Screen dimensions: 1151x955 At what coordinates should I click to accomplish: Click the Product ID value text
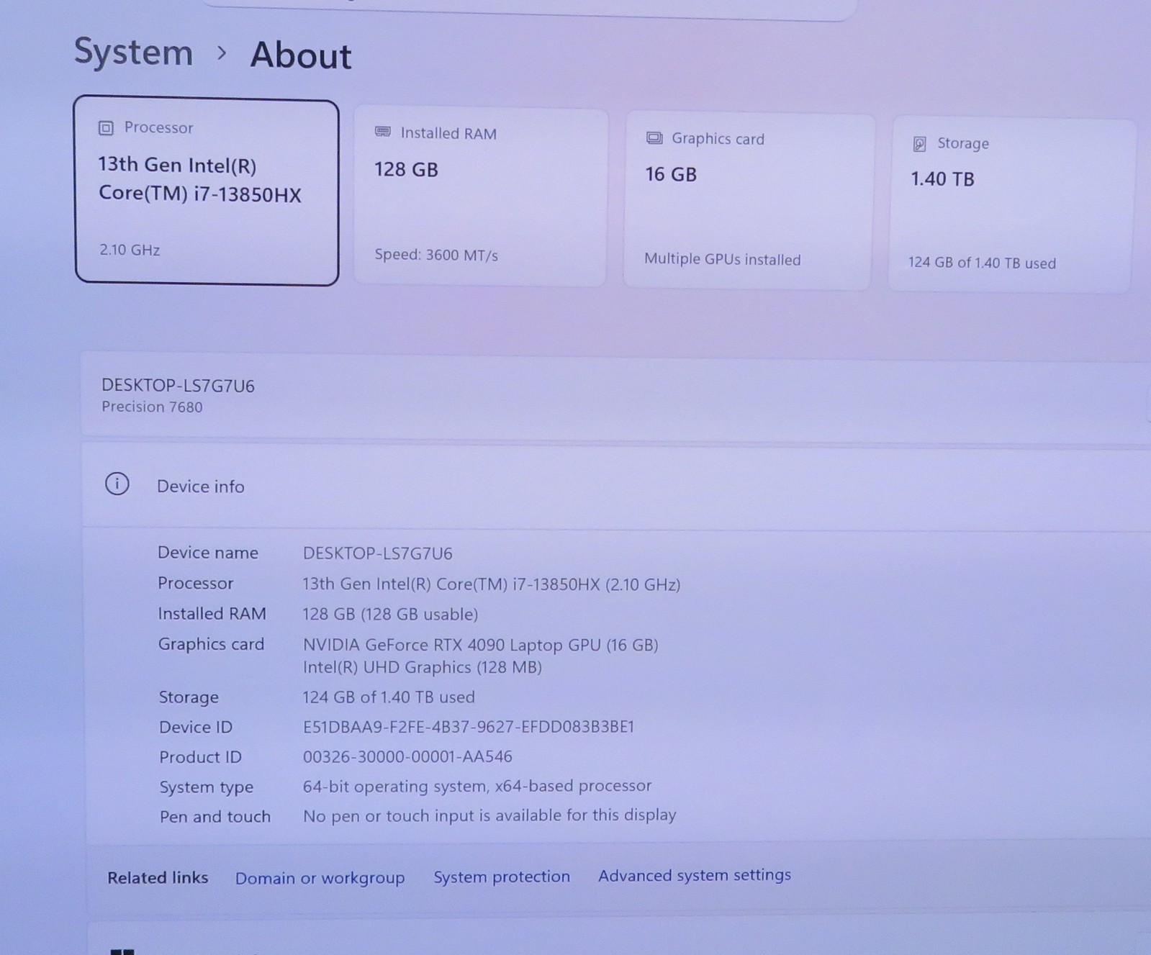pos(407,757)
